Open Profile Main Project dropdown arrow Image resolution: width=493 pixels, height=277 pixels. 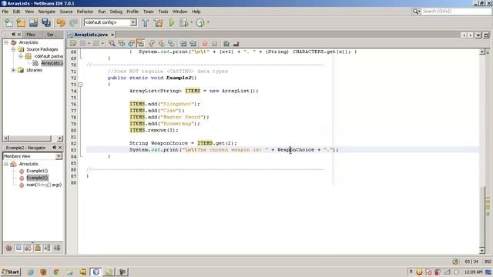tap(208, 22)
